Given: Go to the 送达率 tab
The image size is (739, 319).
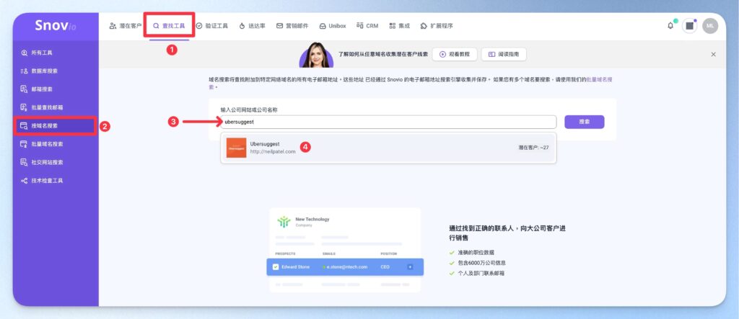Looking at the screenshot, I should pos(253,26).
